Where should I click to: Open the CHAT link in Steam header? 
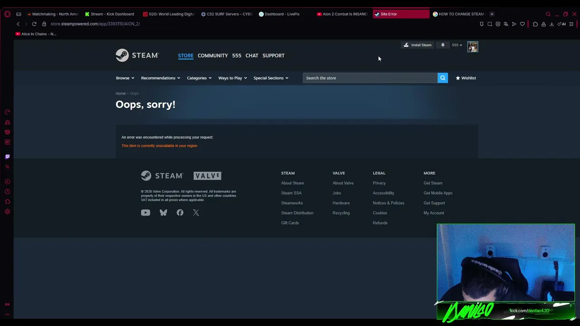[252, 56]
